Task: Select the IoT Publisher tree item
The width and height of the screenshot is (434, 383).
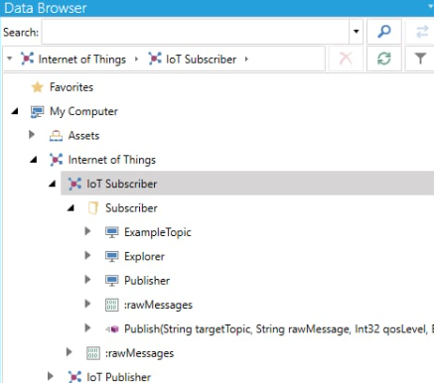Action: click(x=119, y=377)
